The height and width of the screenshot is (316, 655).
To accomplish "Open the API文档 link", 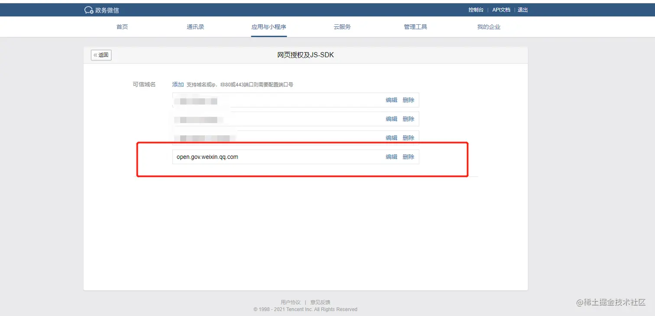I will pos(501,10).
